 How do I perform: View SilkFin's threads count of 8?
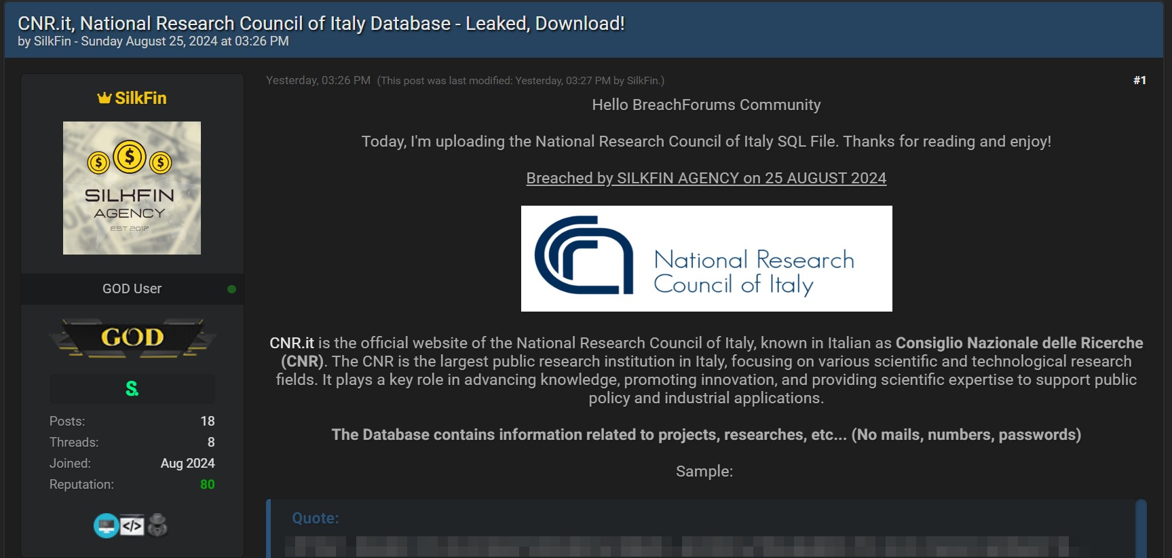[210, 442]
